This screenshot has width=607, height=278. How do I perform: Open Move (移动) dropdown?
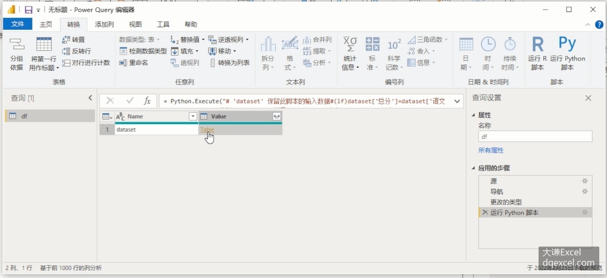coord(222,51)
